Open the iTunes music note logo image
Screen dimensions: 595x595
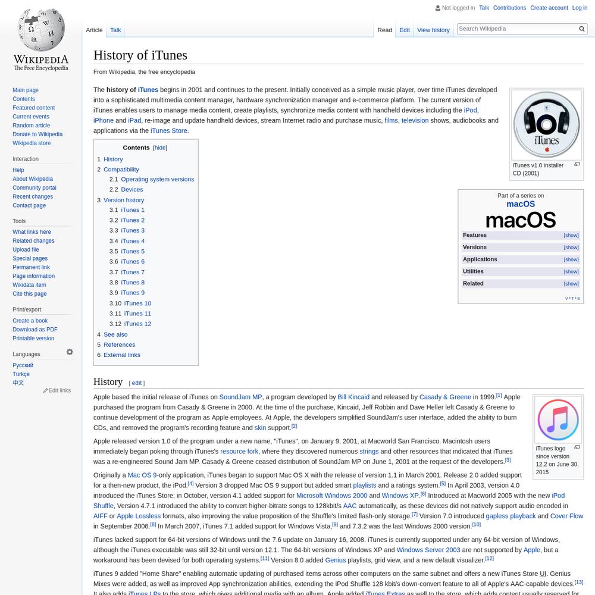coord(558,419)
